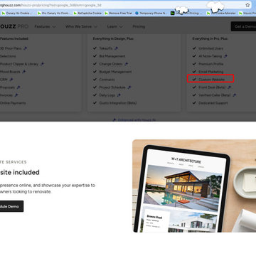The height and width of the screenshot is (256, 256).
Task: Click the checkmark next to Dedicated Support
Action: pos(194,103)
